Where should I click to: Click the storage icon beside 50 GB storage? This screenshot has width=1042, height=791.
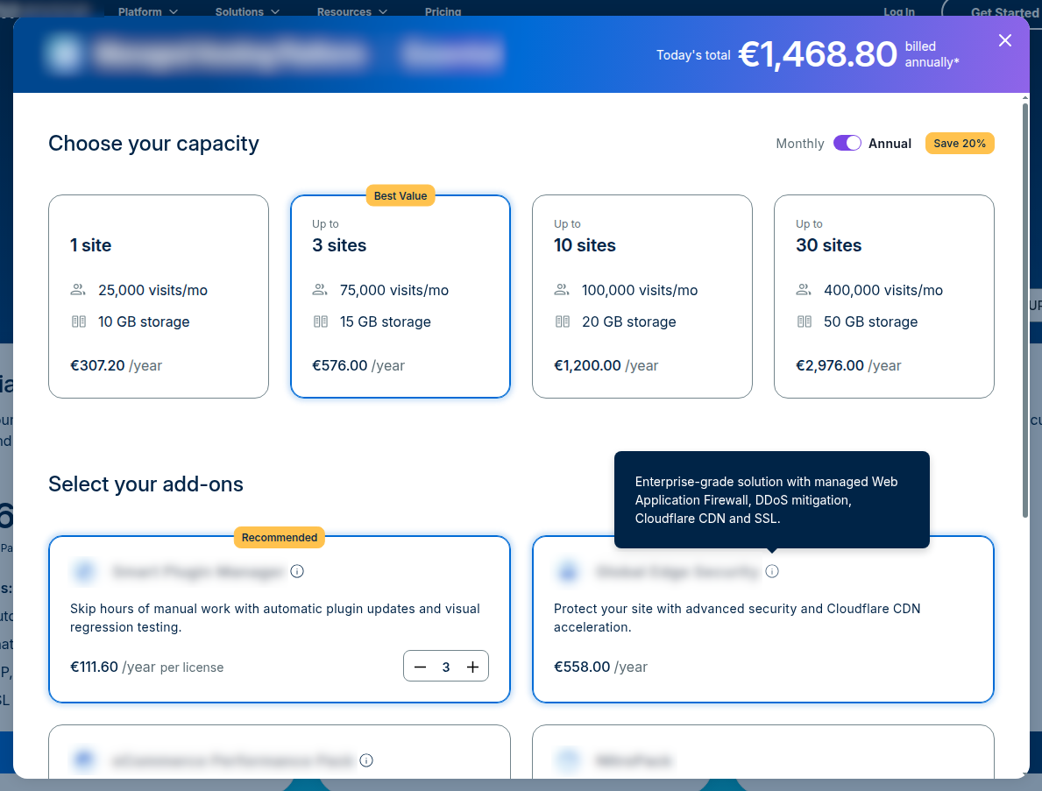coord(805,321)
